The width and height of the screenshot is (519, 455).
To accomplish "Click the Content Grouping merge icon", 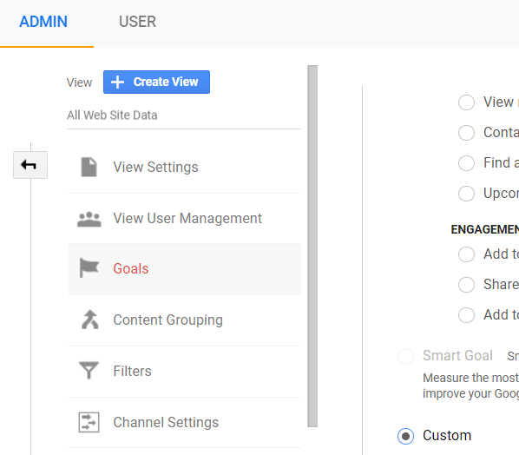I will (89, 320).
